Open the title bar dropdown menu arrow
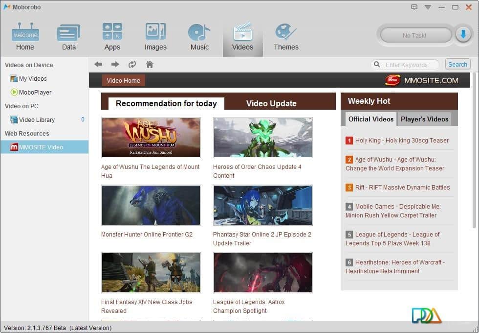The height and width of the screenshot is (333, 479). (428, 7)
